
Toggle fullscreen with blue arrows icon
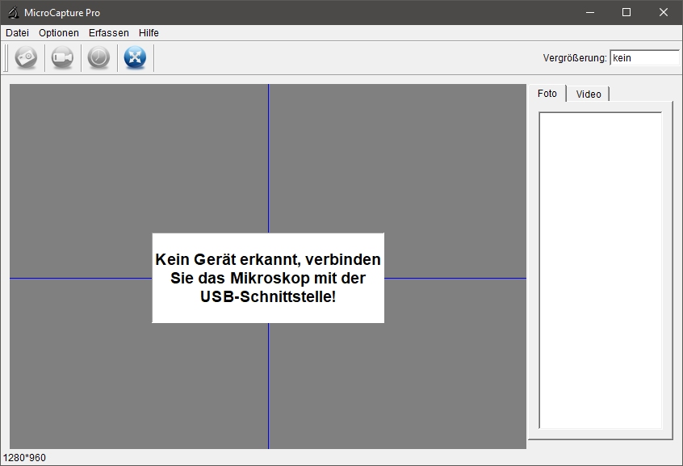point(135,57)
